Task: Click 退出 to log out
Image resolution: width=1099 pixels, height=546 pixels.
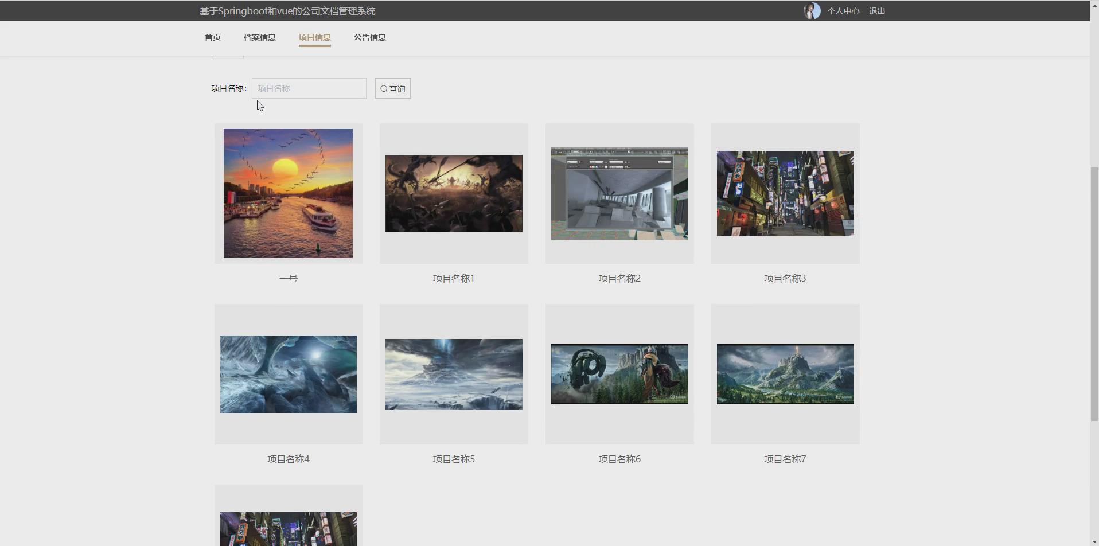Action: pyautogui.click(x=877, y=11)
